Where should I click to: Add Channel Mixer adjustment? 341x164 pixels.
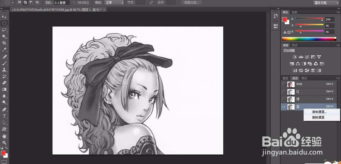[316, 64]
